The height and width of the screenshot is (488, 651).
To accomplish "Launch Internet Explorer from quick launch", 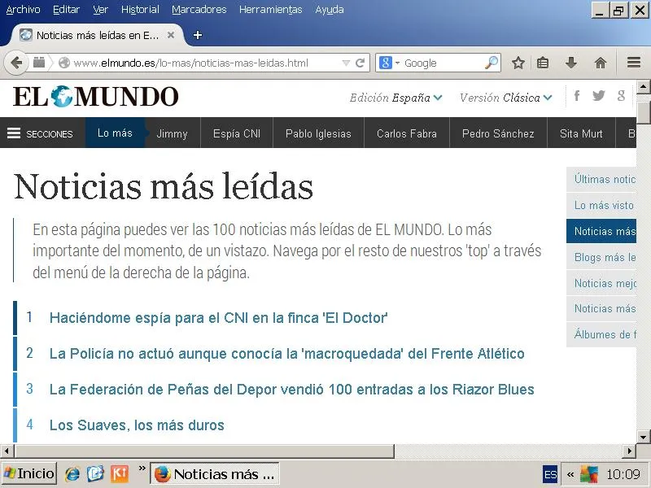I will pyautogui.click(x=72, y=473).
